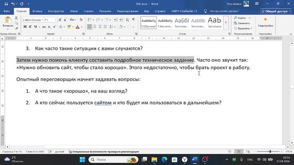Increase paragraph indent
Viewport: 294px width, 165px height.
[121, 20]
